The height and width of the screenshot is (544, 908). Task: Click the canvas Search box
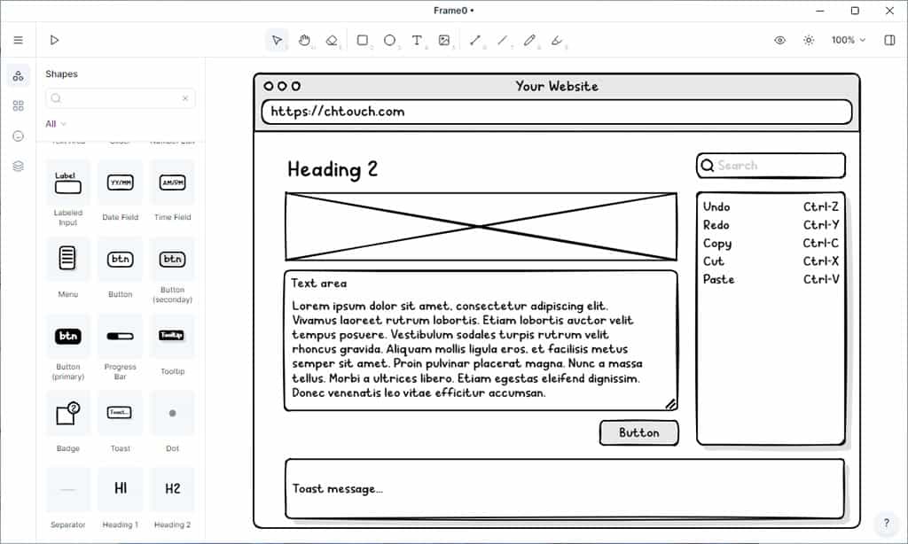point(771,166)
